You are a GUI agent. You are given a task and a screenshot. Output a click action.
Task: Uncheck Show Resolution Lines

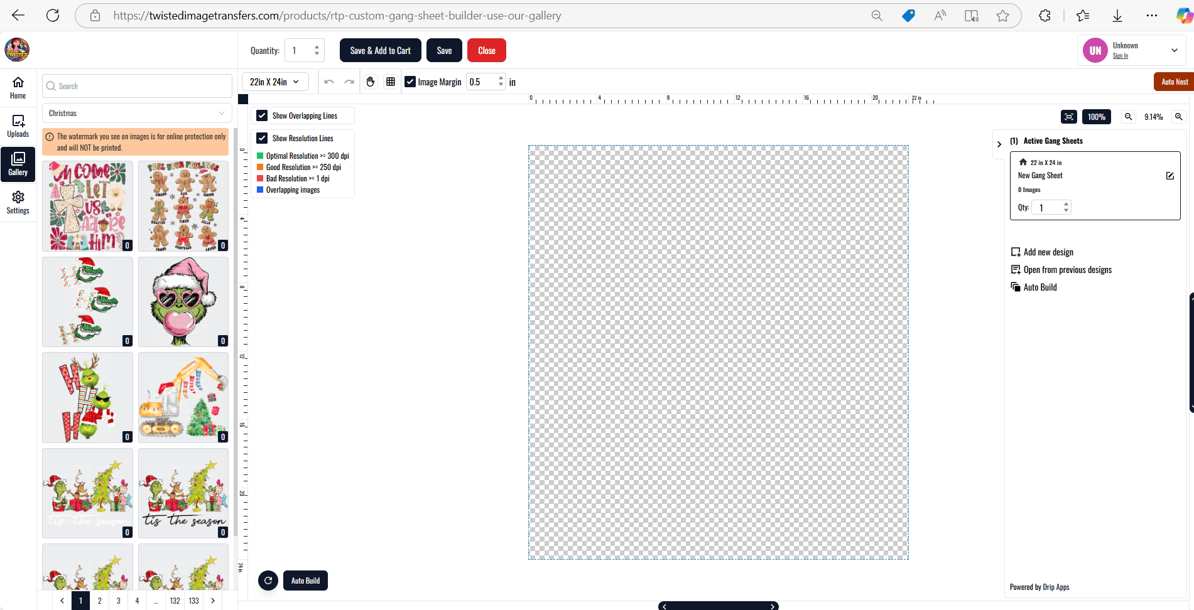[x=262, y=138]
